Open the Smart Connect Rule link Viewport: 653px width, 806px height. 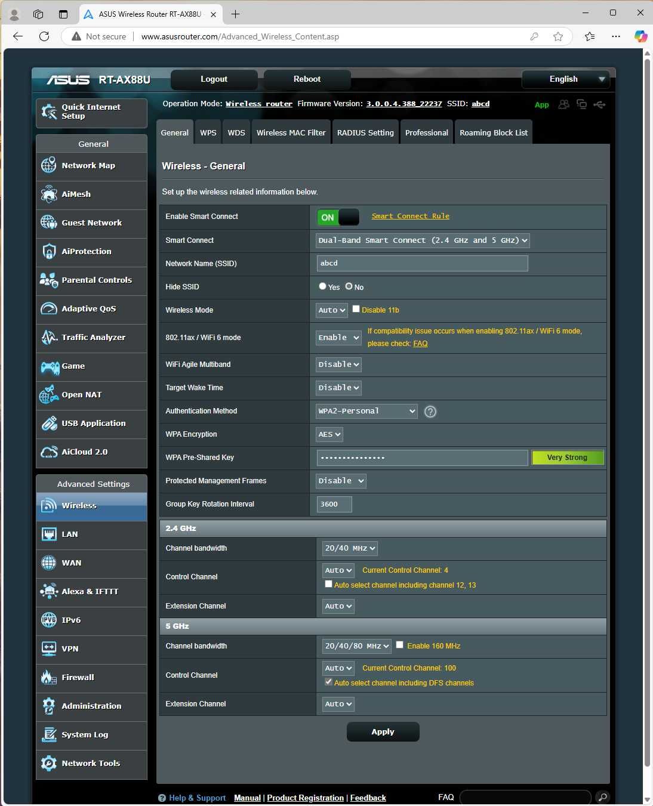(x=411, y=216)
